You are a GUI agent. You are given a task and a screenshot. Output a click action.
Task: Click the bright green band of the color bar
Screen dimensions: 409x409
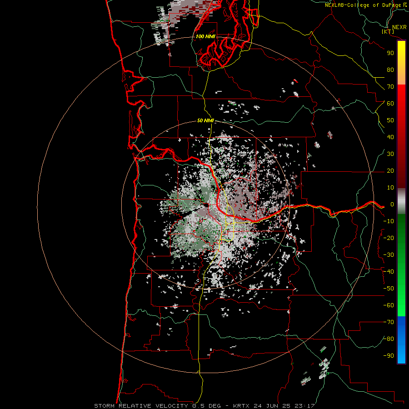401,300
